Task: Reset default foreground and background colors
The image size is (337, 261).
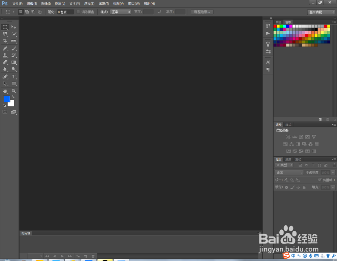Action: (x=4, y=105)
